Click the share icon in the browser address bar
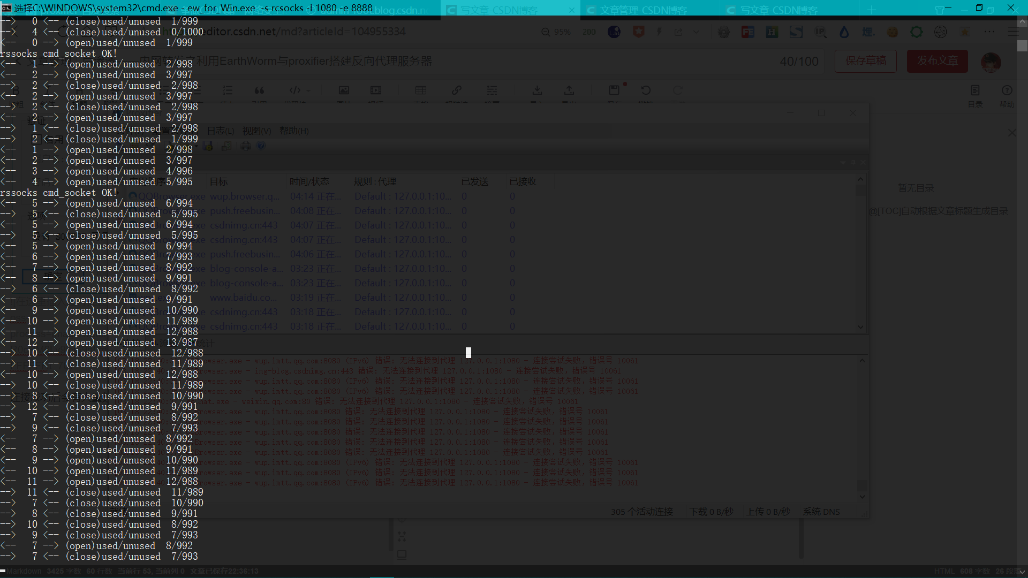This screenshot has height=578, width=1028. pyautogui.click(x=678, y=32)
